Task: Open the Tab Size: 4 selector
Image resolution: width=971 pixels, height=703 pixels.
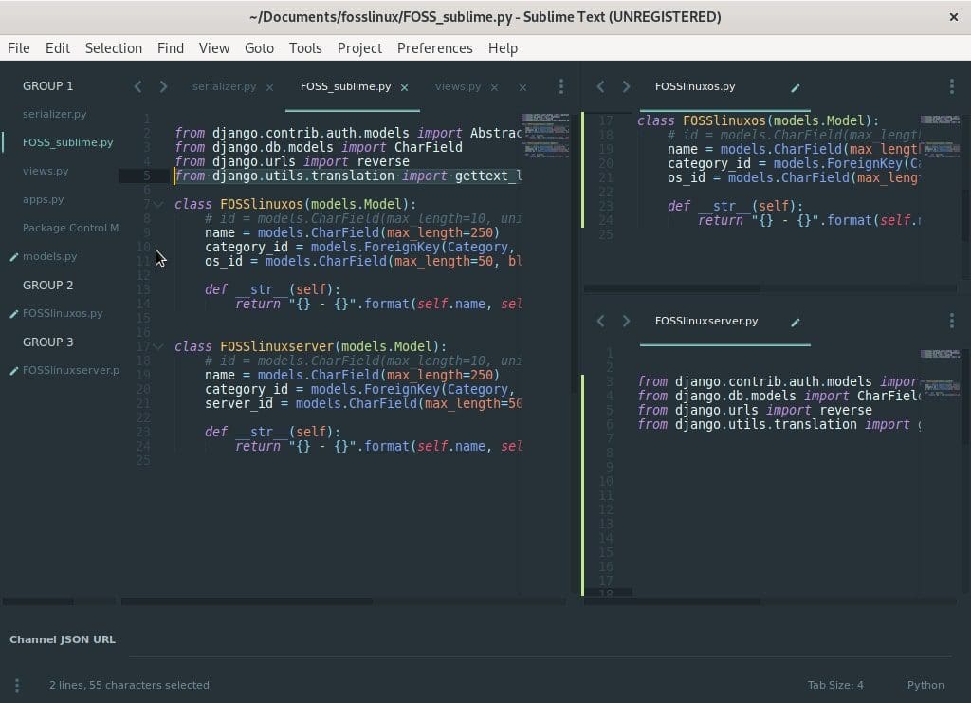Action: click(x=834, y=685)
